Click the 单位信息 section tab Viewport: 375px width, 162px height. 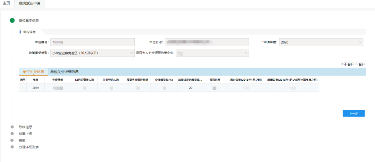(30, 32)
